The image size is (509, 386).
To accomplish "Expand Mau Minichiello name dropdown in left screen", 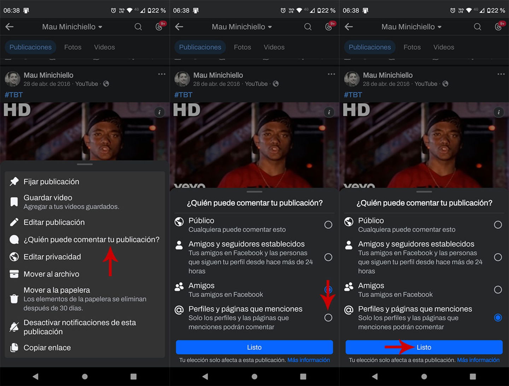I will coord(72,27).
